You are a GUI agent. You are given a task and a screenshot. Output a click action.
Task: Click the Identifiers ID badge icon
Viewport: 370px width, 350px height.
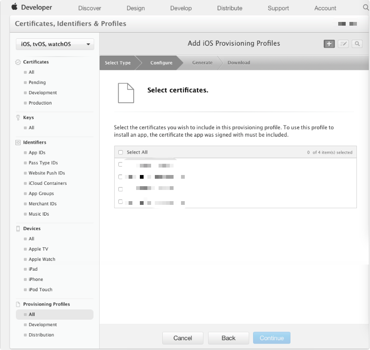(x=18, y=142)
